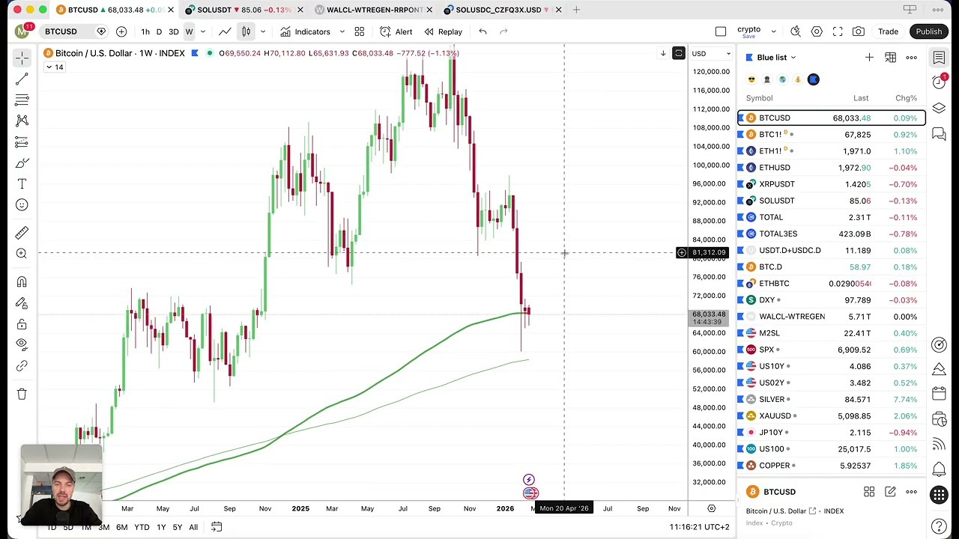Activate the zoom in tool

[x=22, y=254]
